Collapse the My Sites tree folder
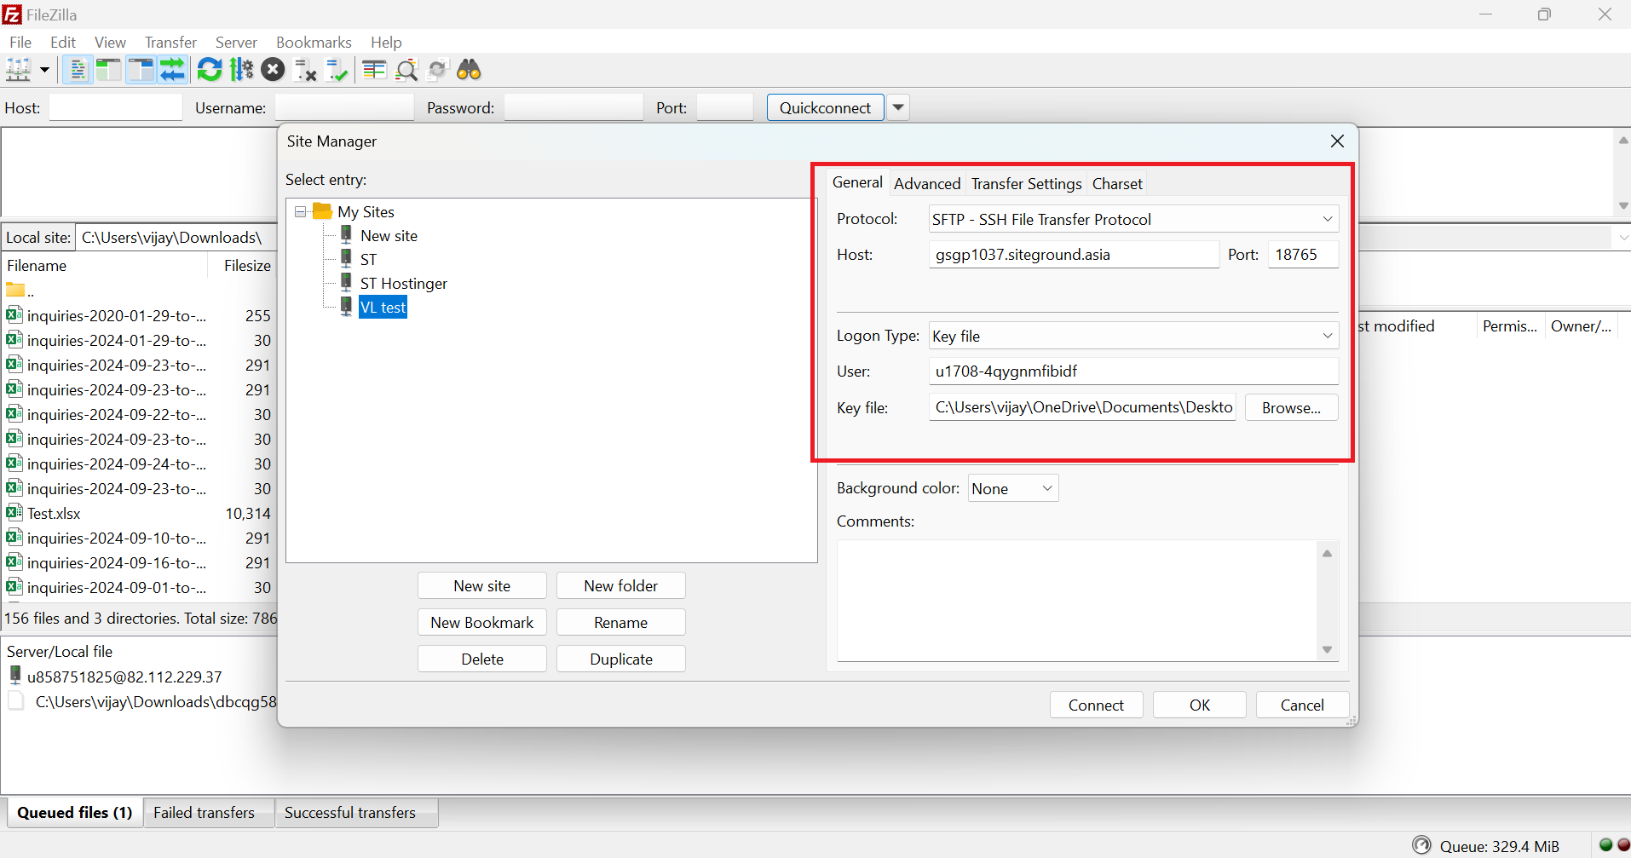Screen dimensions: 1631x858 (301, 212)
